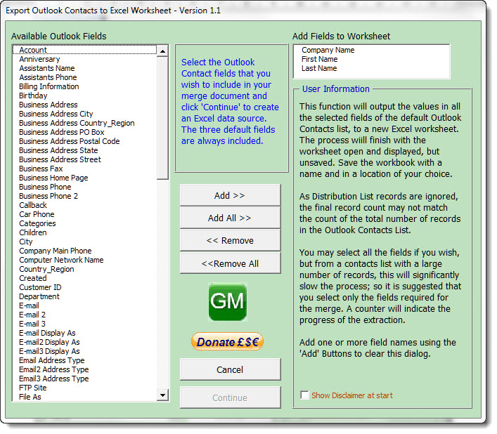Viewport: 497px width, 434px height.
Task: Click the green GM logo icon
Action: point(228,302)
